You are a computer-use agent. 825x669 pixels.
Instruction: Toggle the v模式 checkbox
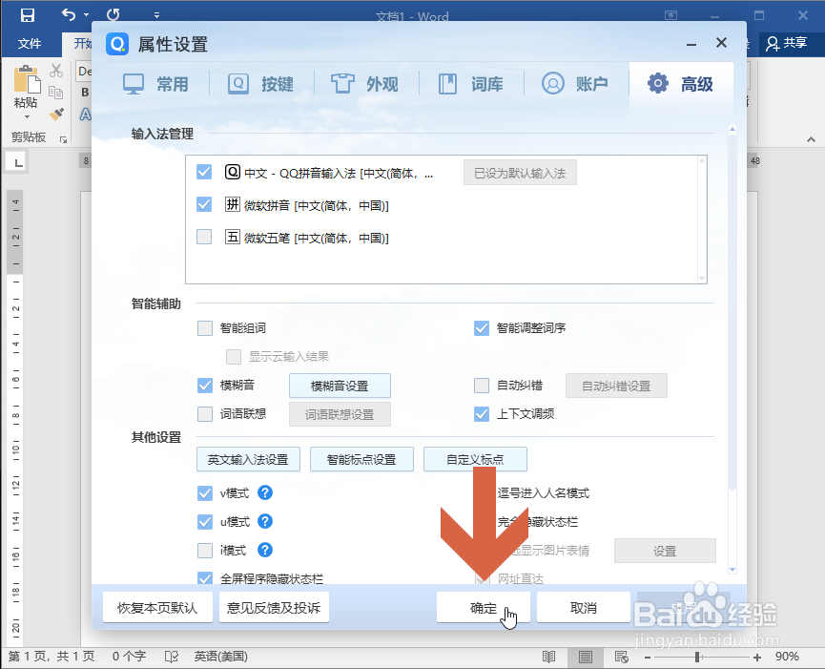205,493
